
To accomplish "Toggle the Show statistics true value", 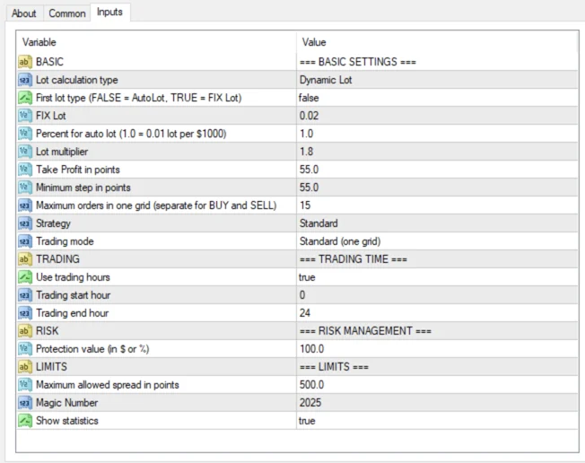I will pyautogui.click(x=437, y=421).
